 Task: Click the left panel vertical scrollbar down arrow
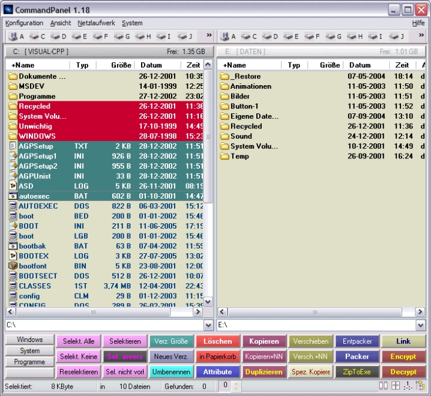click(208, 302)
